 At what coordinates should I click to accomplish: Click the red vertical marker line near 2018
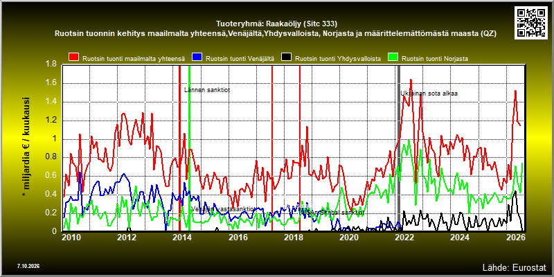(300, 148)
